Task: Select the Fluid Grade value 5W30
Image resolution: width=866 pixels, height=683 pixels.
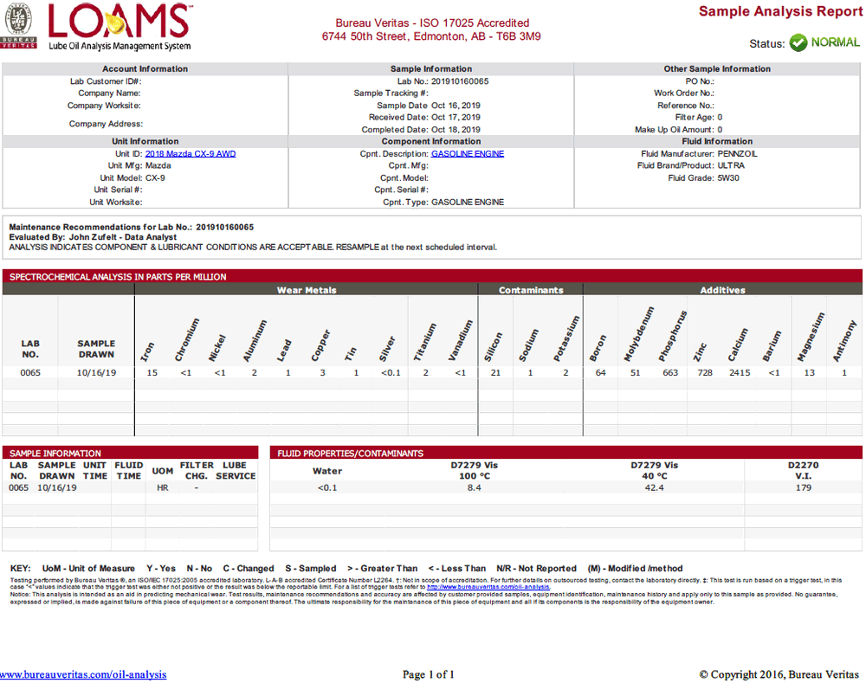Action: click(728, 177)
